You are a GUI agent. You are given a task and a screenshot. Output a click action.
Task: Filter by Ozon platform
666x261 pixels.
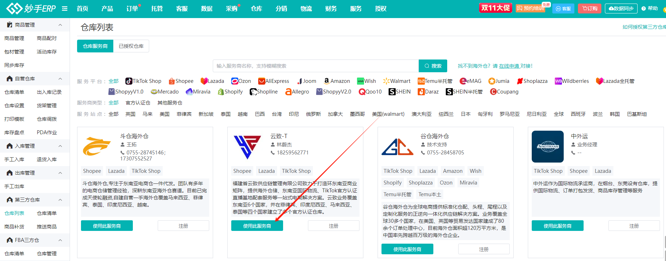[241, 81]
